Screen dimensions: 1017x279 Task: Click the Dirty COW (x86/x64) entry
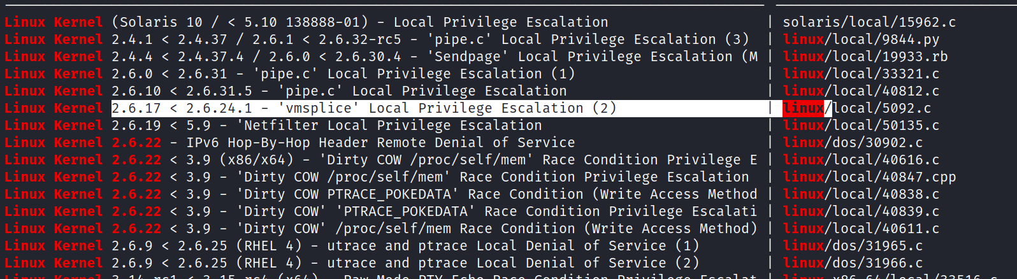[x=433, y=160]
